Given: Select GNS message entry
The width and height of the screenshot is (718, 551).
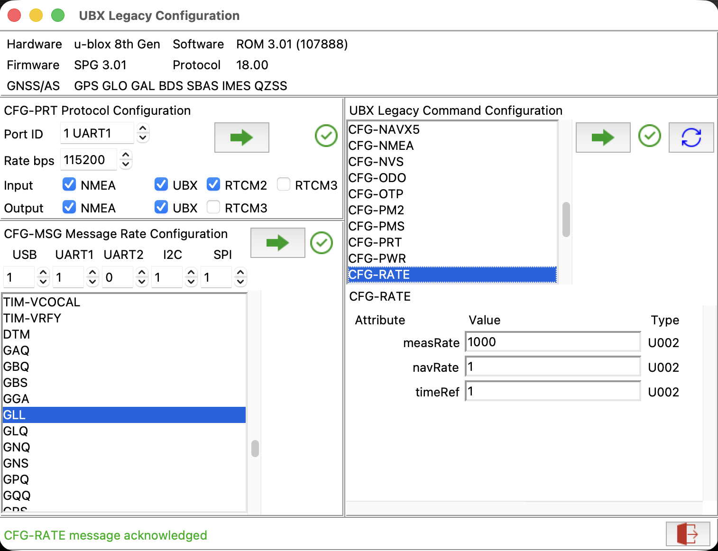Looking at the screenshot, I should tap(124, 463).
